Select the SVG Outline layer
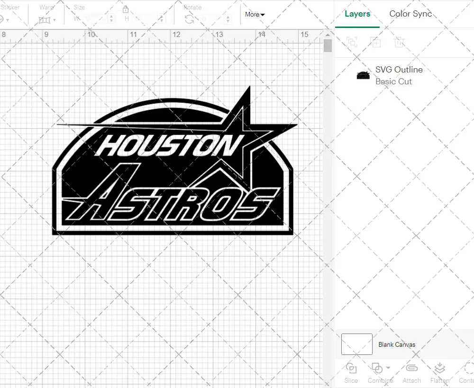The image size is (474, 388). 398,70
